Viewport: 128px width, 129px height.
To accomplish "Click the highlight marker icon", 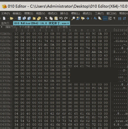I will [x=100, y=18].
